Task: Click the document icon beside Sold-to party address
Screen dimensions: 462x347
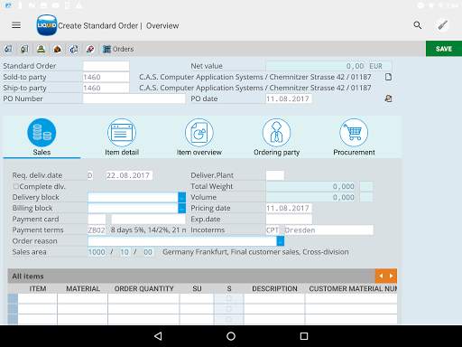Action: tap(388, 77)
